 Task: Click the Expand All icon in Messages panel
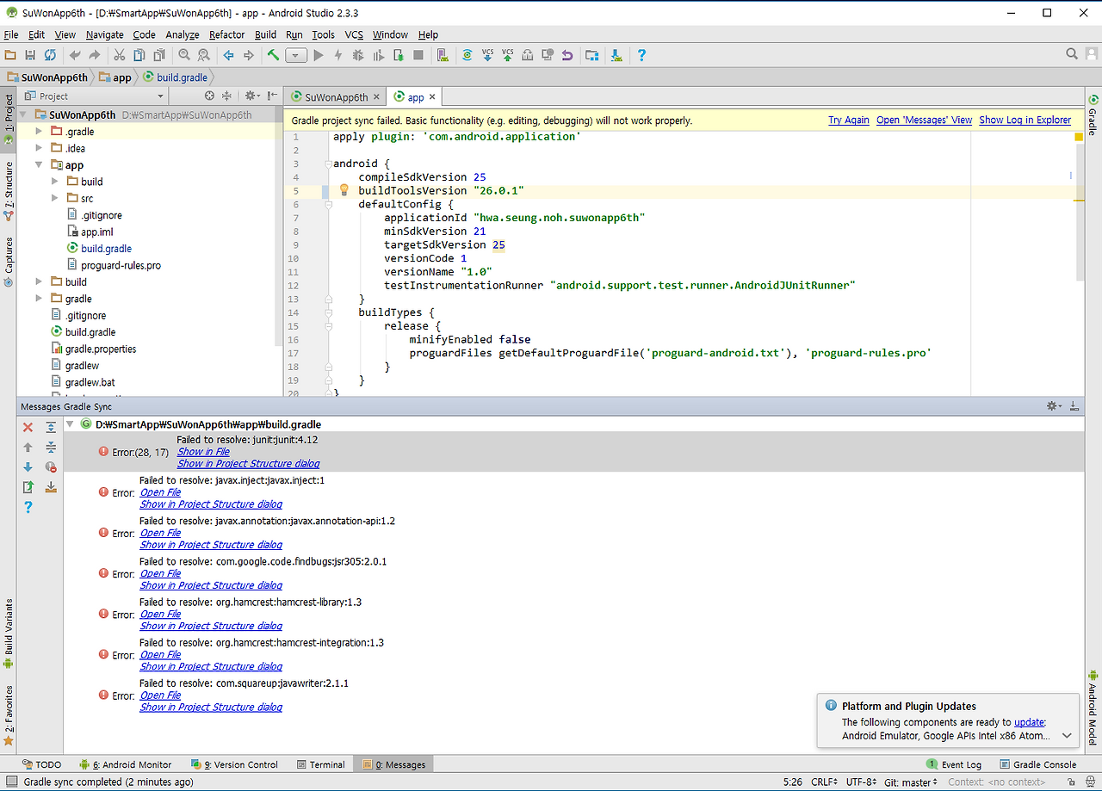tap(51, 427)
